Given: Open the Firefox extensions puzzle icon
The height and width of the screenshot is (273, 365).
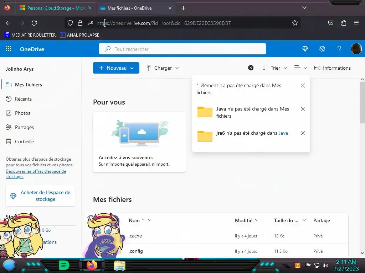Looking at the screenshot, I should [344, 23].
